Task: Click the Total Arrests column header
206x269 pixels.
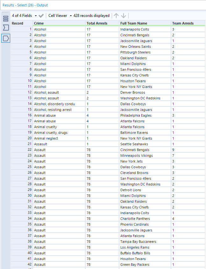Action: [102, 23]
